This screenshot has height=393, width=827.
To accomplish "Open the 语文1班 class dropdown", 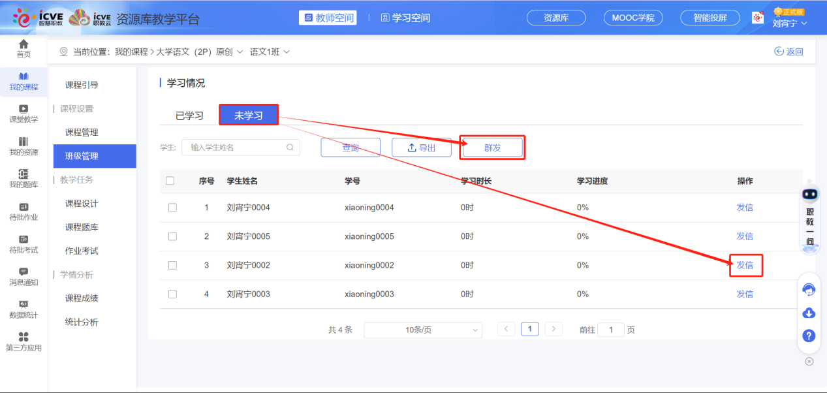I will (270, 52).
